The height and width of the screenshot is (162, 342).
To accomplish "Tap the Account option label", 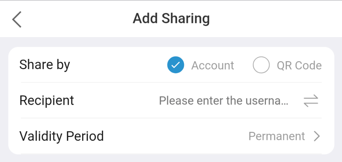I will pyautogui.click(x=212, y=65).
